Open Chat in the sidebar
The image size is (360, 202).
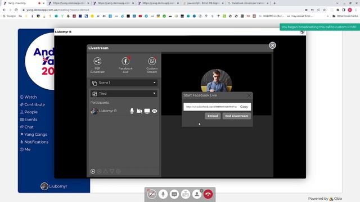(27, 127)
